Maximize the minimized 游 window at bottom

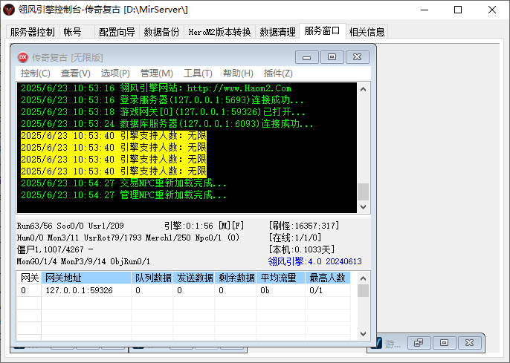445,343
